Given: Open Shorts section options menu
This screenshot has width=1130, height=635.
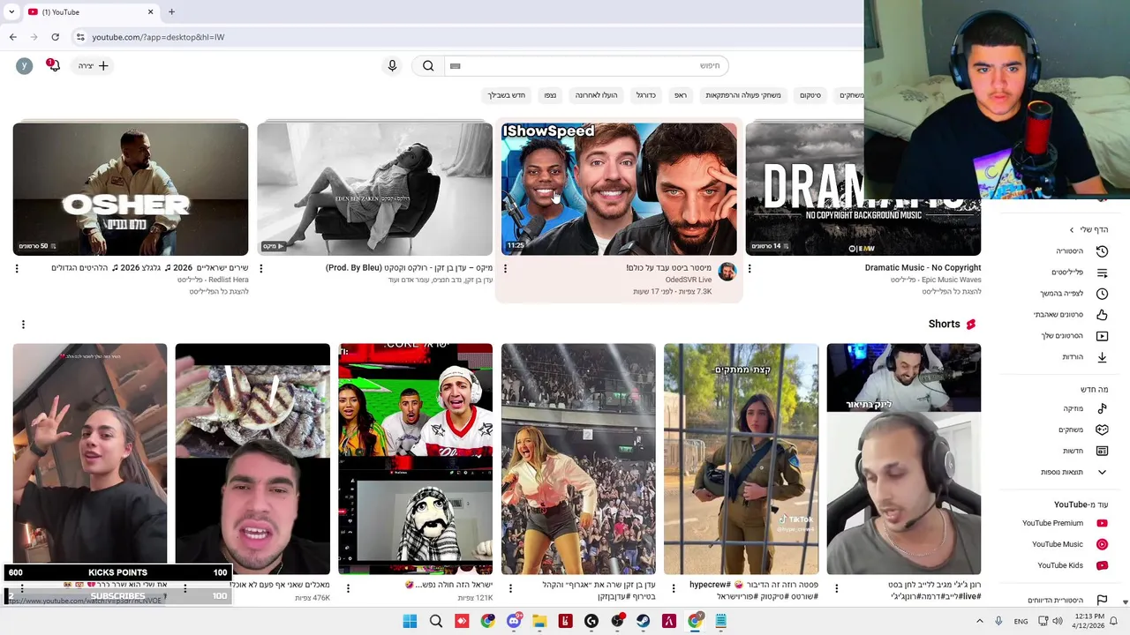Looking at the screenshot, I should [x=23, y=325].
